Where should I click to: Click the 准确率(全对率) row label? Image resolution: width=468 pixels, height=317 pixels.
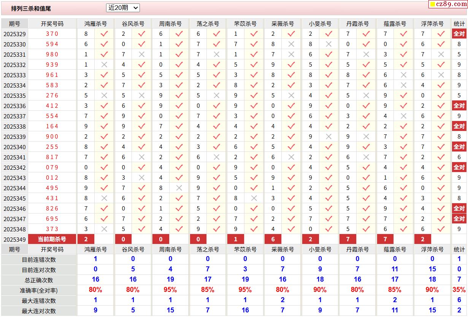(x=39, y=290)
